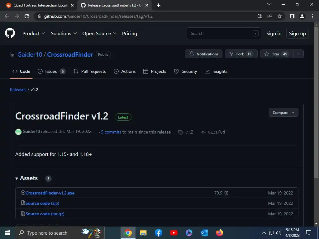Viewport: 319px width, 239px height.
Task: Click the browser address bar URL
Action: pyautogui.click(x=98, y=16)
